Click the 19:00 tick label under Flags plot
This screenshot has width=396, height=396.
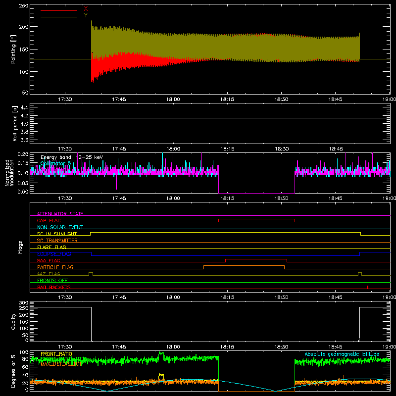click(x=390, y=297)
